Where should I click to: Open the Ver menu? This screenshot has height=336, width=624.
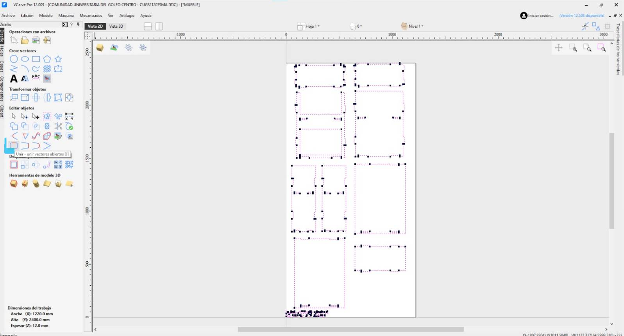111,16
